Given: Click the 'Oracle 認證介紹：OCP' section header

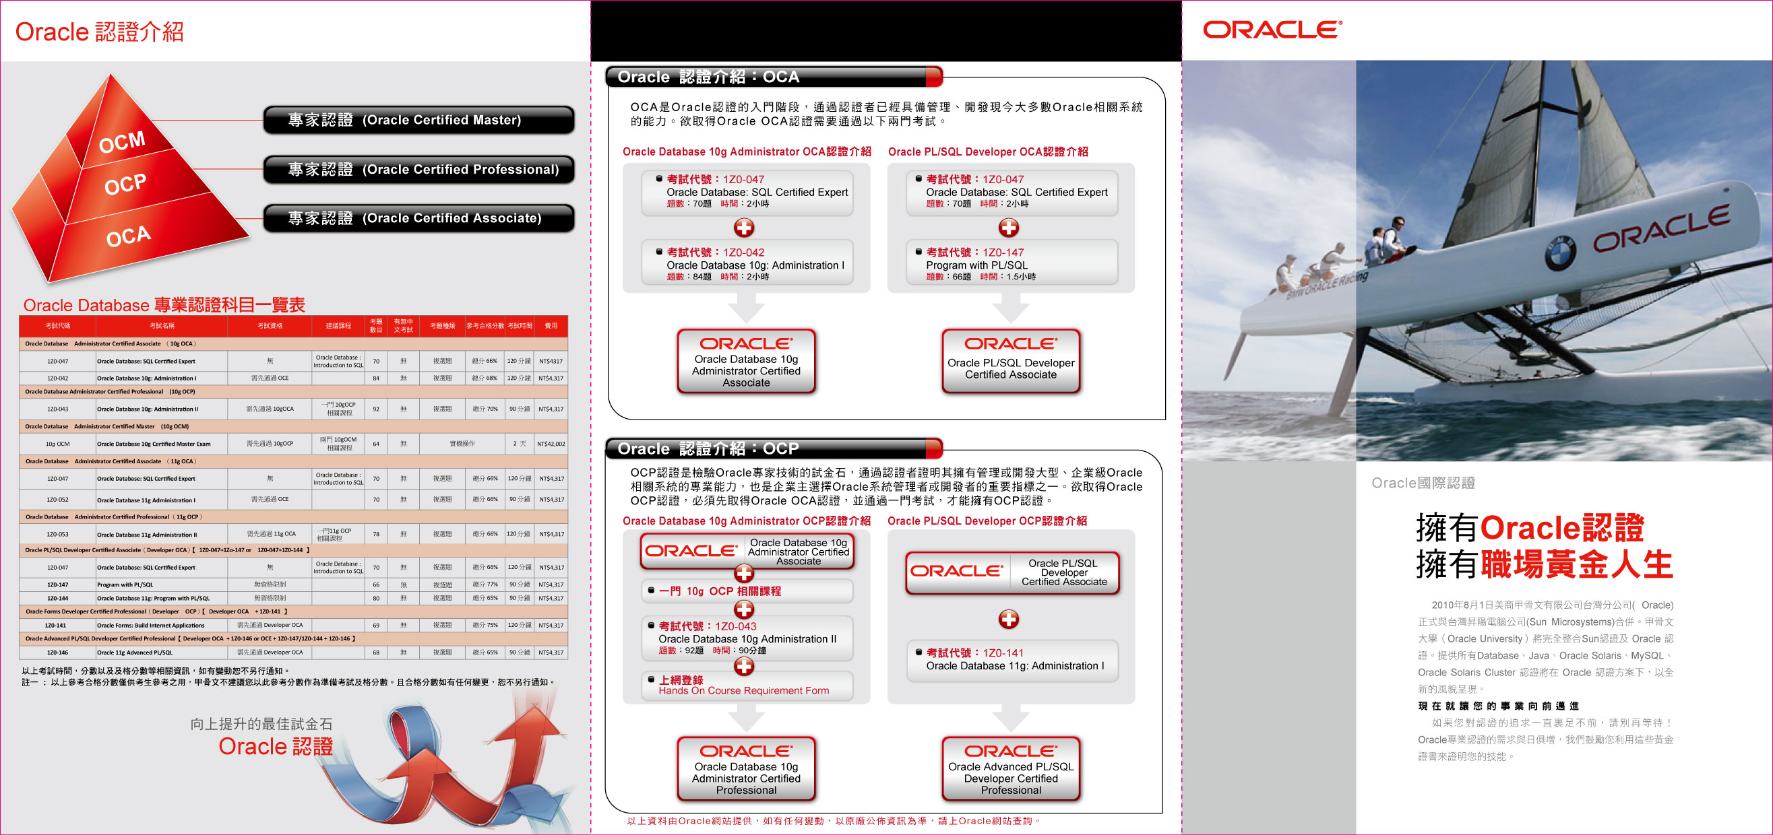Looking at the screenshot, I should coord(774,448).
